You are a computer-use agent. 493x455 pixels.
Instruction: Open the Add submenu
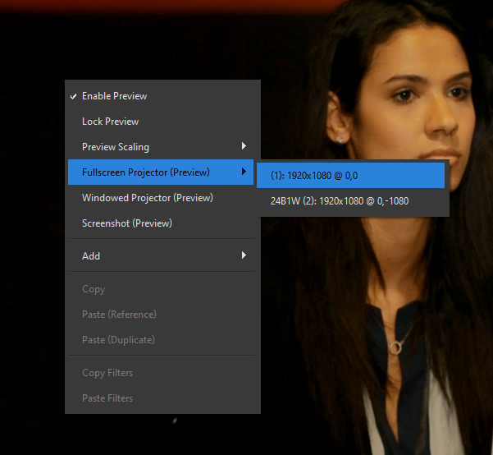(161, 256)
